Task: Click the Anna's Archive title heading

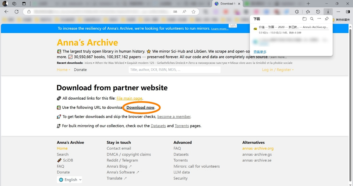Action: coord(87,42)
